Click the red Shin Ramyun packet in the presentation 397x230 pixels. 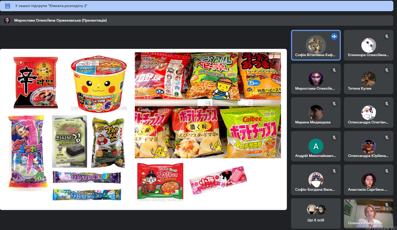coord(36,82)
